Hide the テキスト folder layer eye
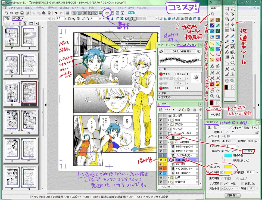Image resolution: width=262 pixels, height=200 pixels. click(x=161, y=124)
